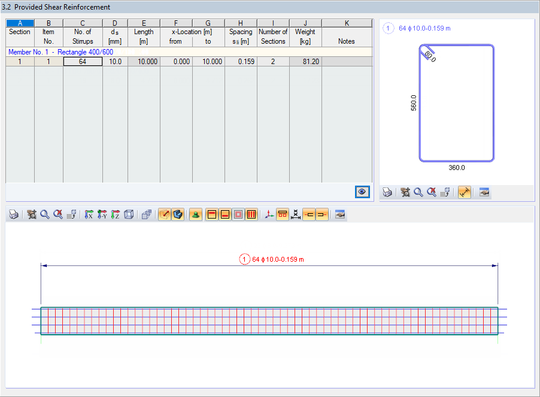Open graphic settings in lower toolbar
The image size is (540, 397).
[x=340, y=214]
